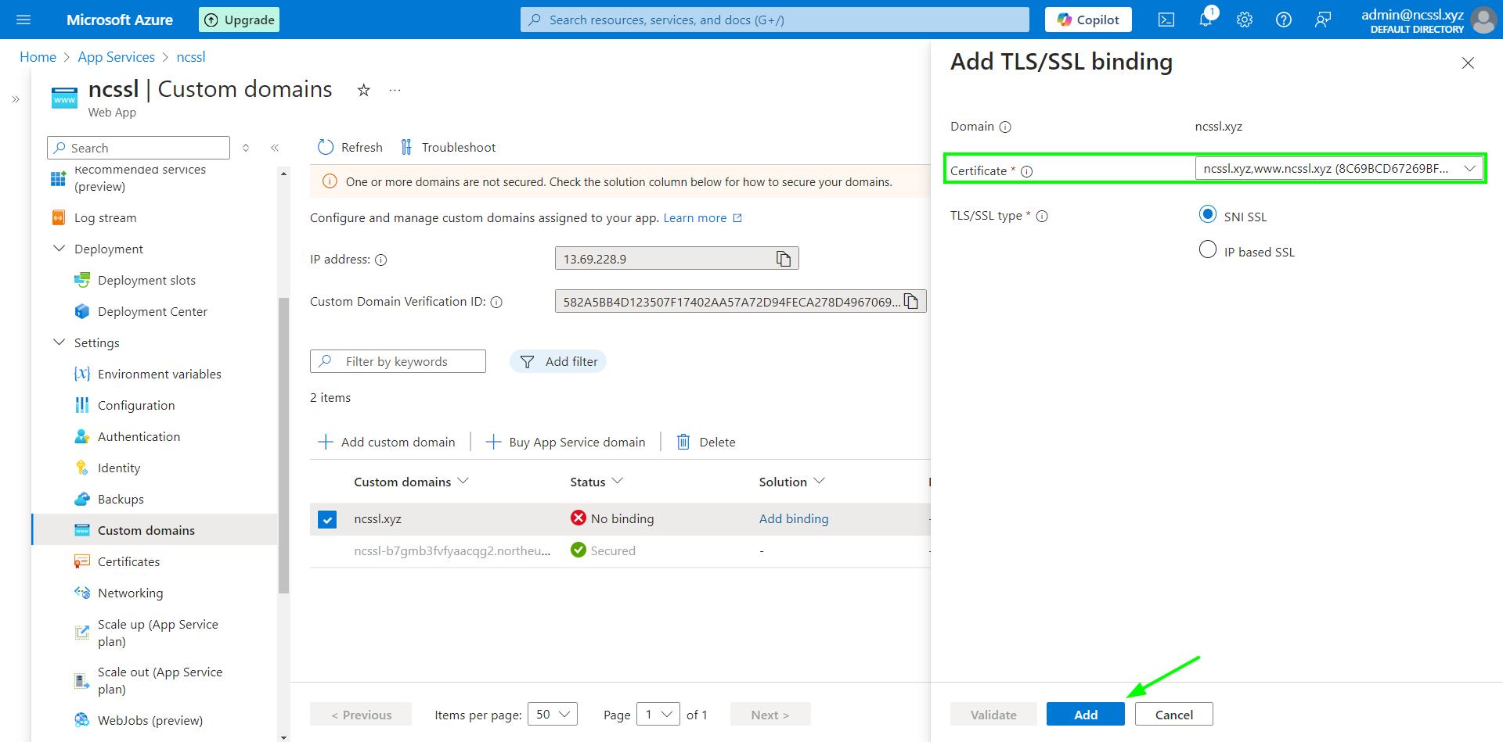The height and width of the screenshot is (742, 1503).
Task: Go to Environment variables settings
Action: click(159, 374)
